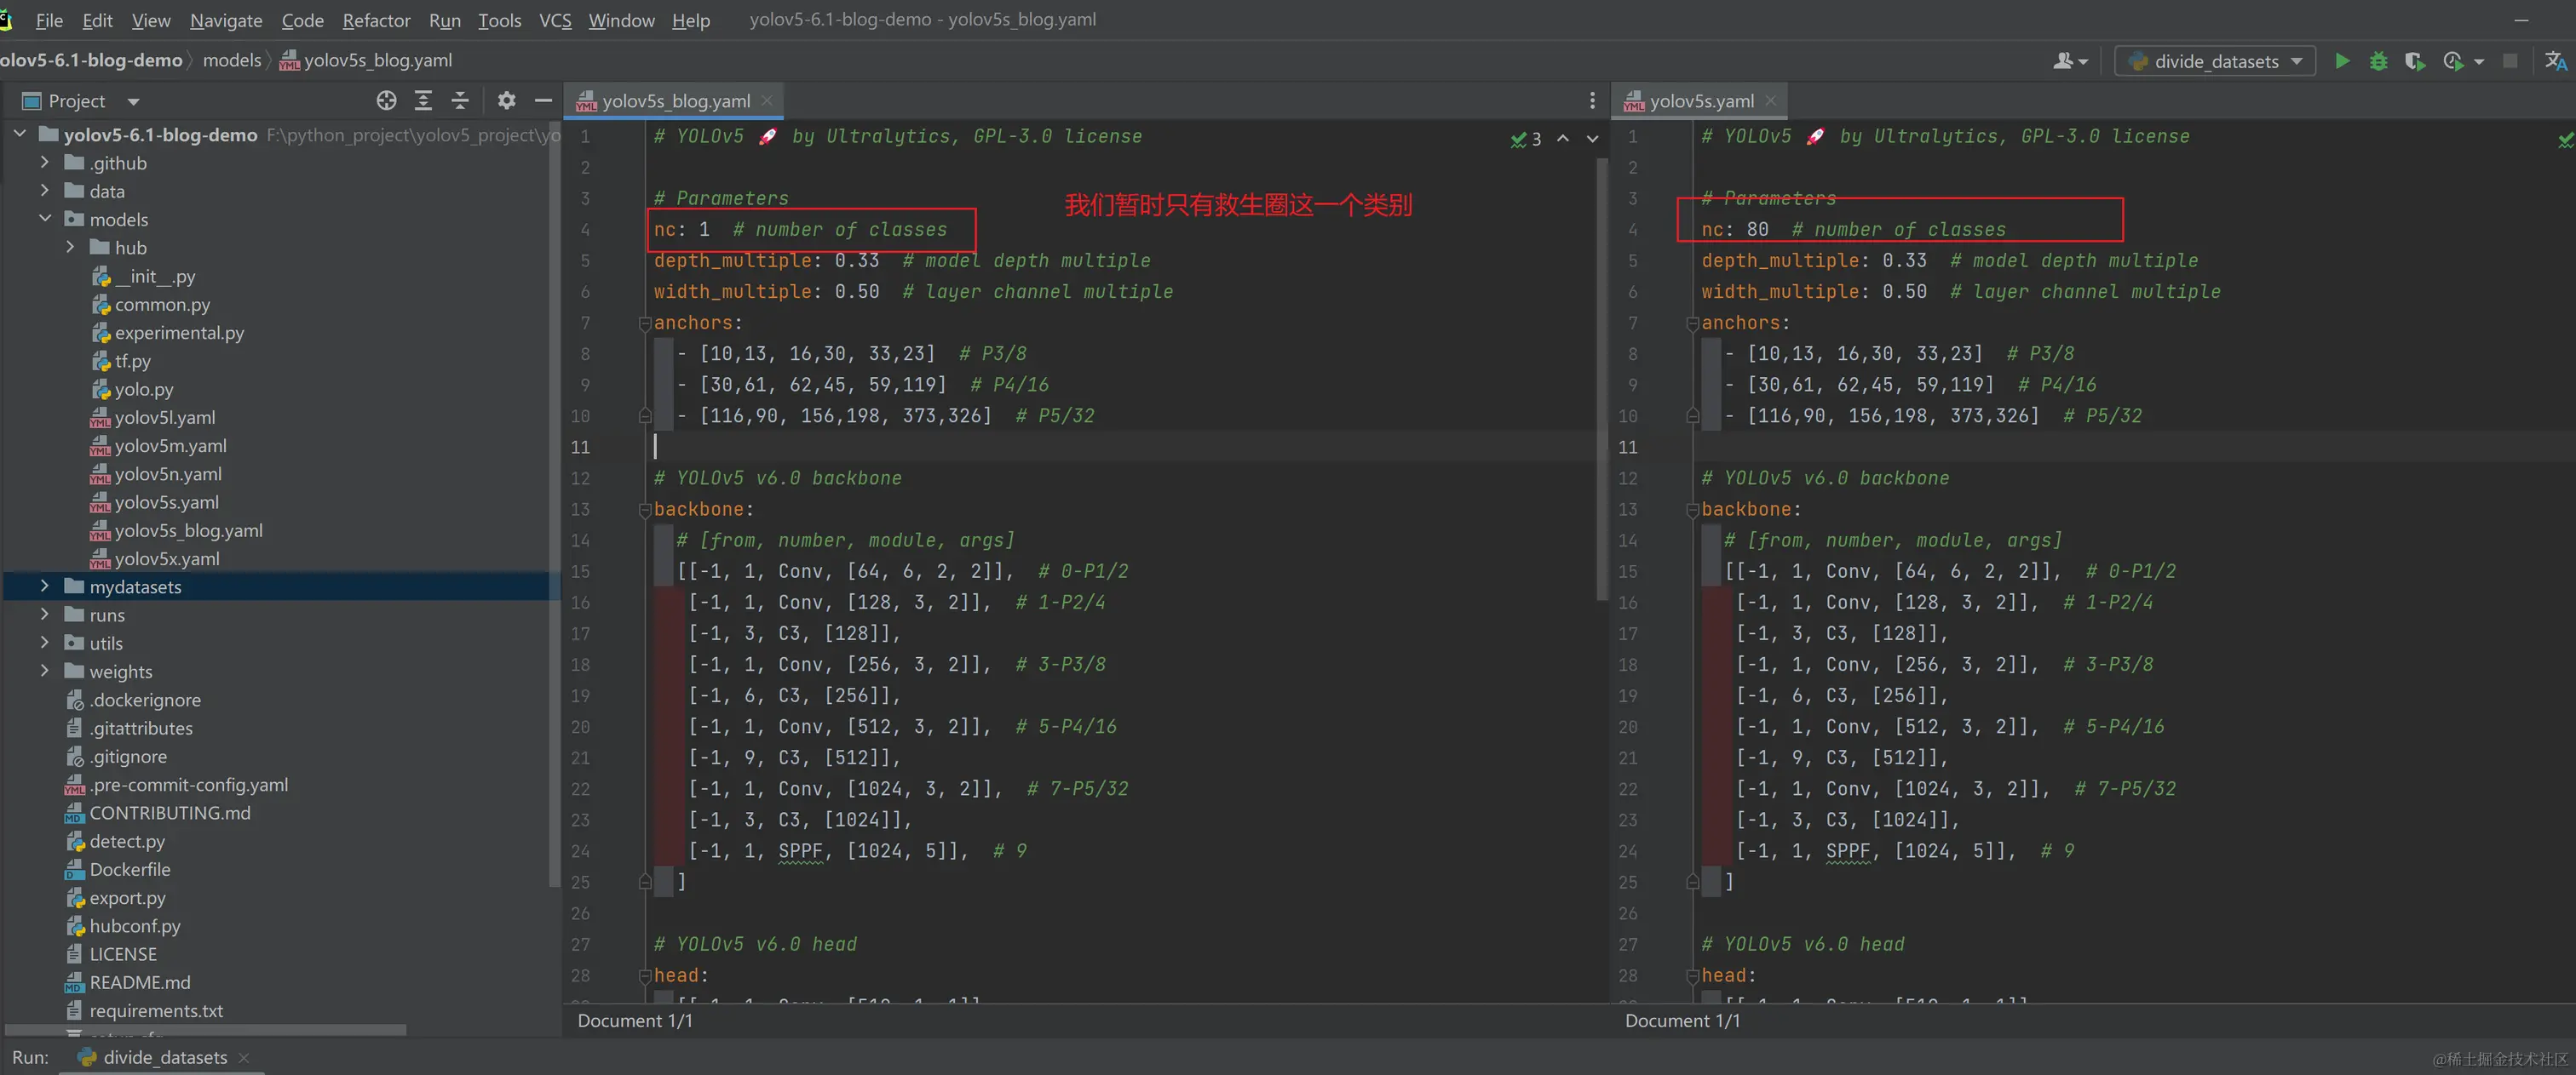
Task: Click the translate icon in toolbar
Action: (2555, 61)
